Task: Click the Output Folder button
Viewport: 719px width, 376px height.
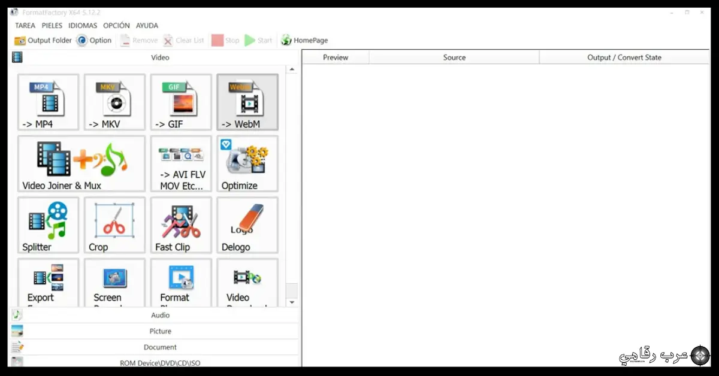Action: (x=43, y=40)
